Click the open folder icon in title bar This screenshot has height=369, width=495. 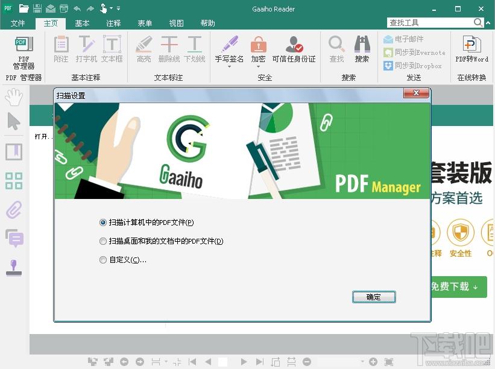[x=24, y=8]
